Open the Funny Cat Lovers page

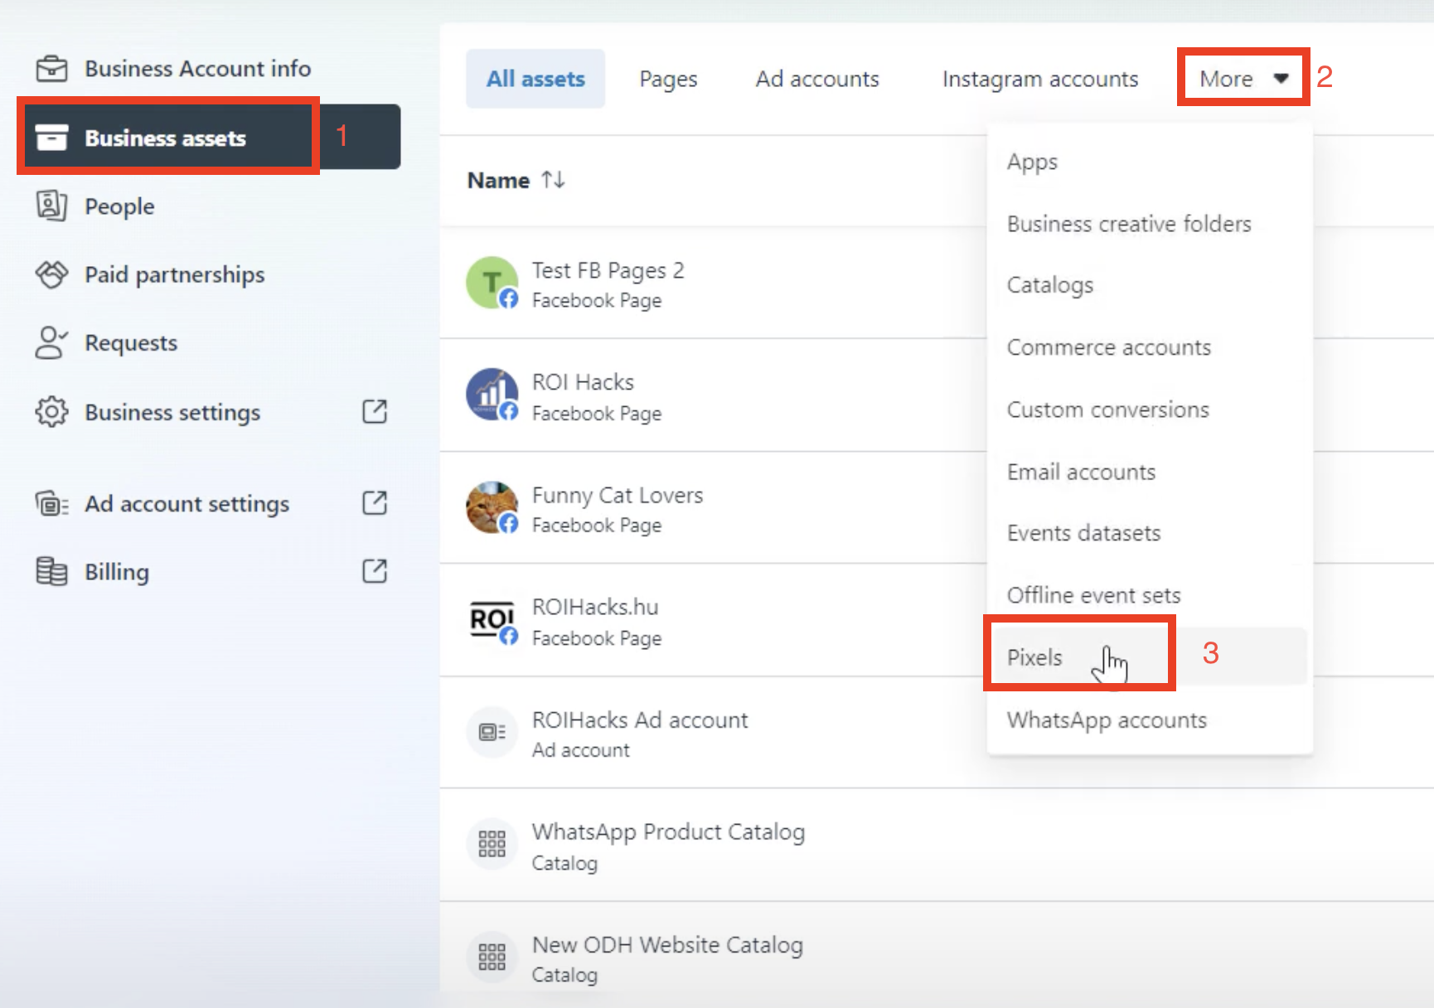(618, 495)
